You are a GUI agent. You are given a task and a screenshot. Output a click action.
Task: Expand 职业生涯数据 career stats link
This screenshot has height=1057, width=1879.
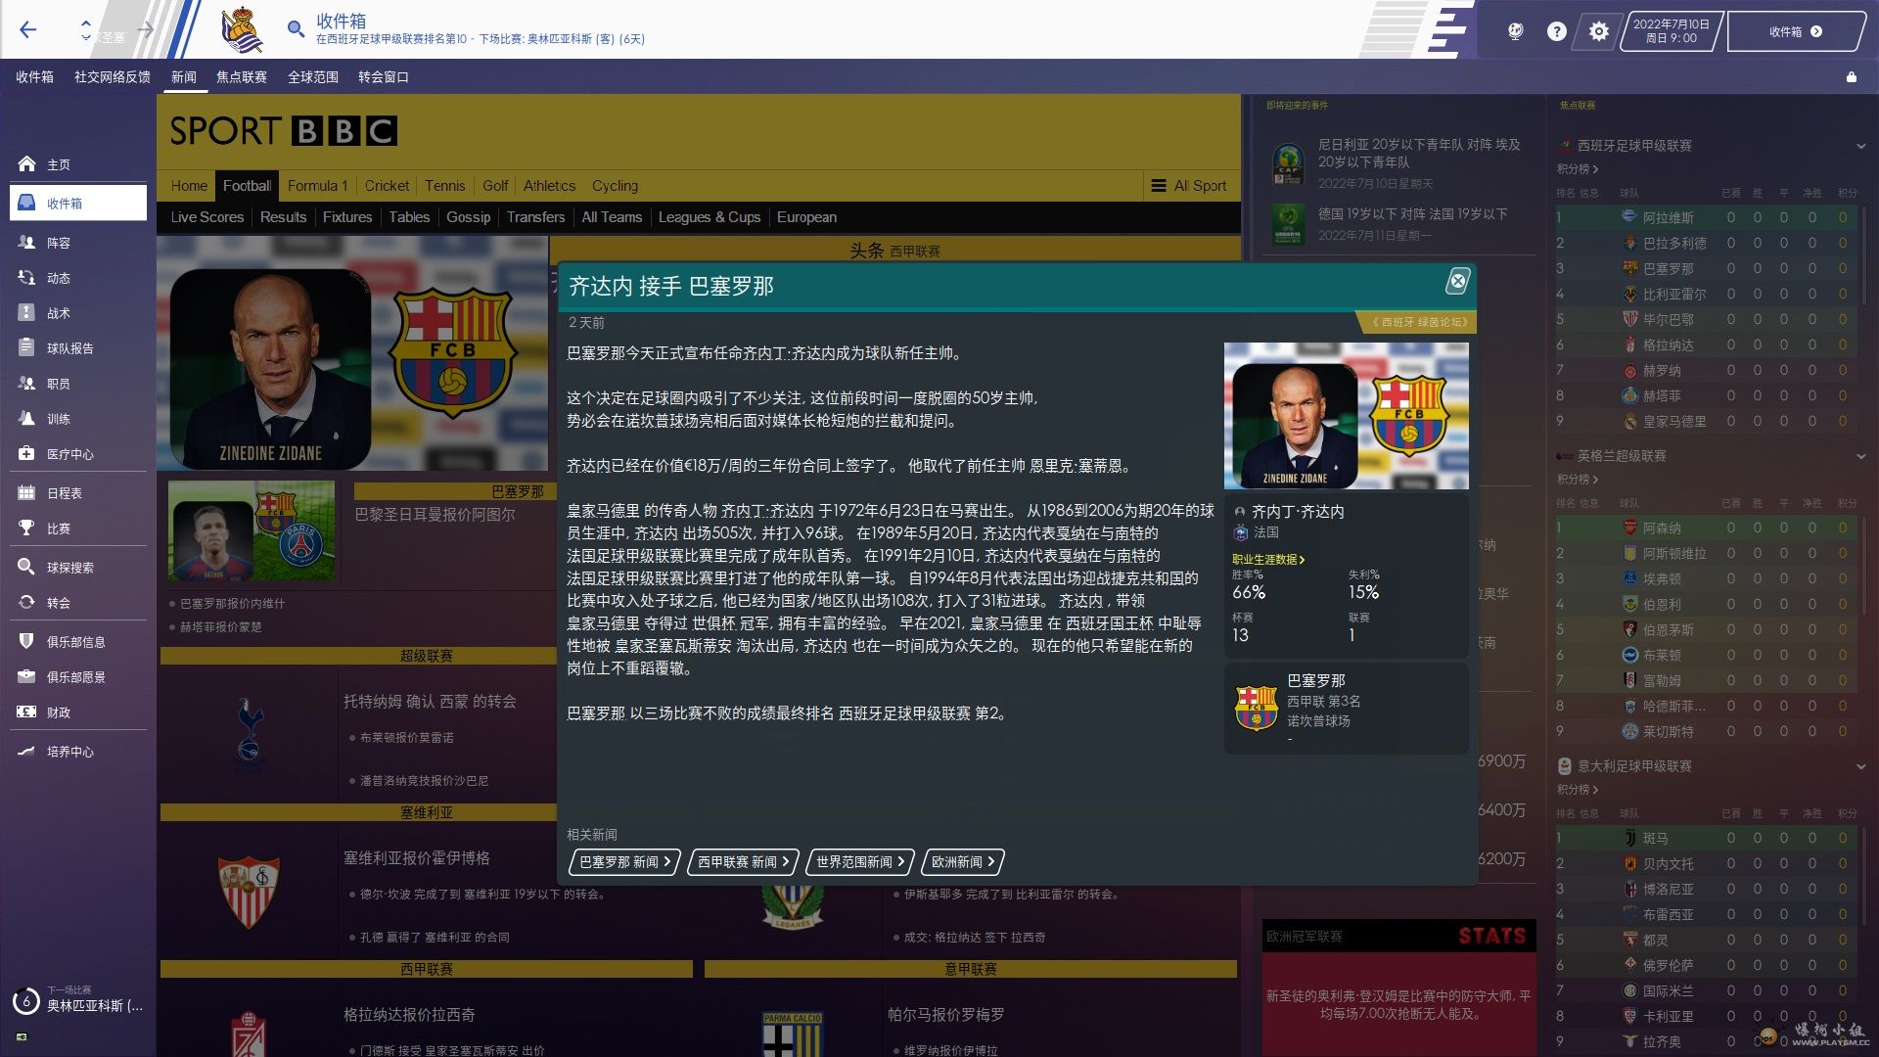pyautogui.click(x=1268, y=559)
